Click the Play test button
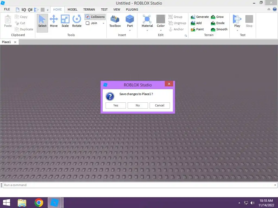278x208 pixels. tap(237, 21)
